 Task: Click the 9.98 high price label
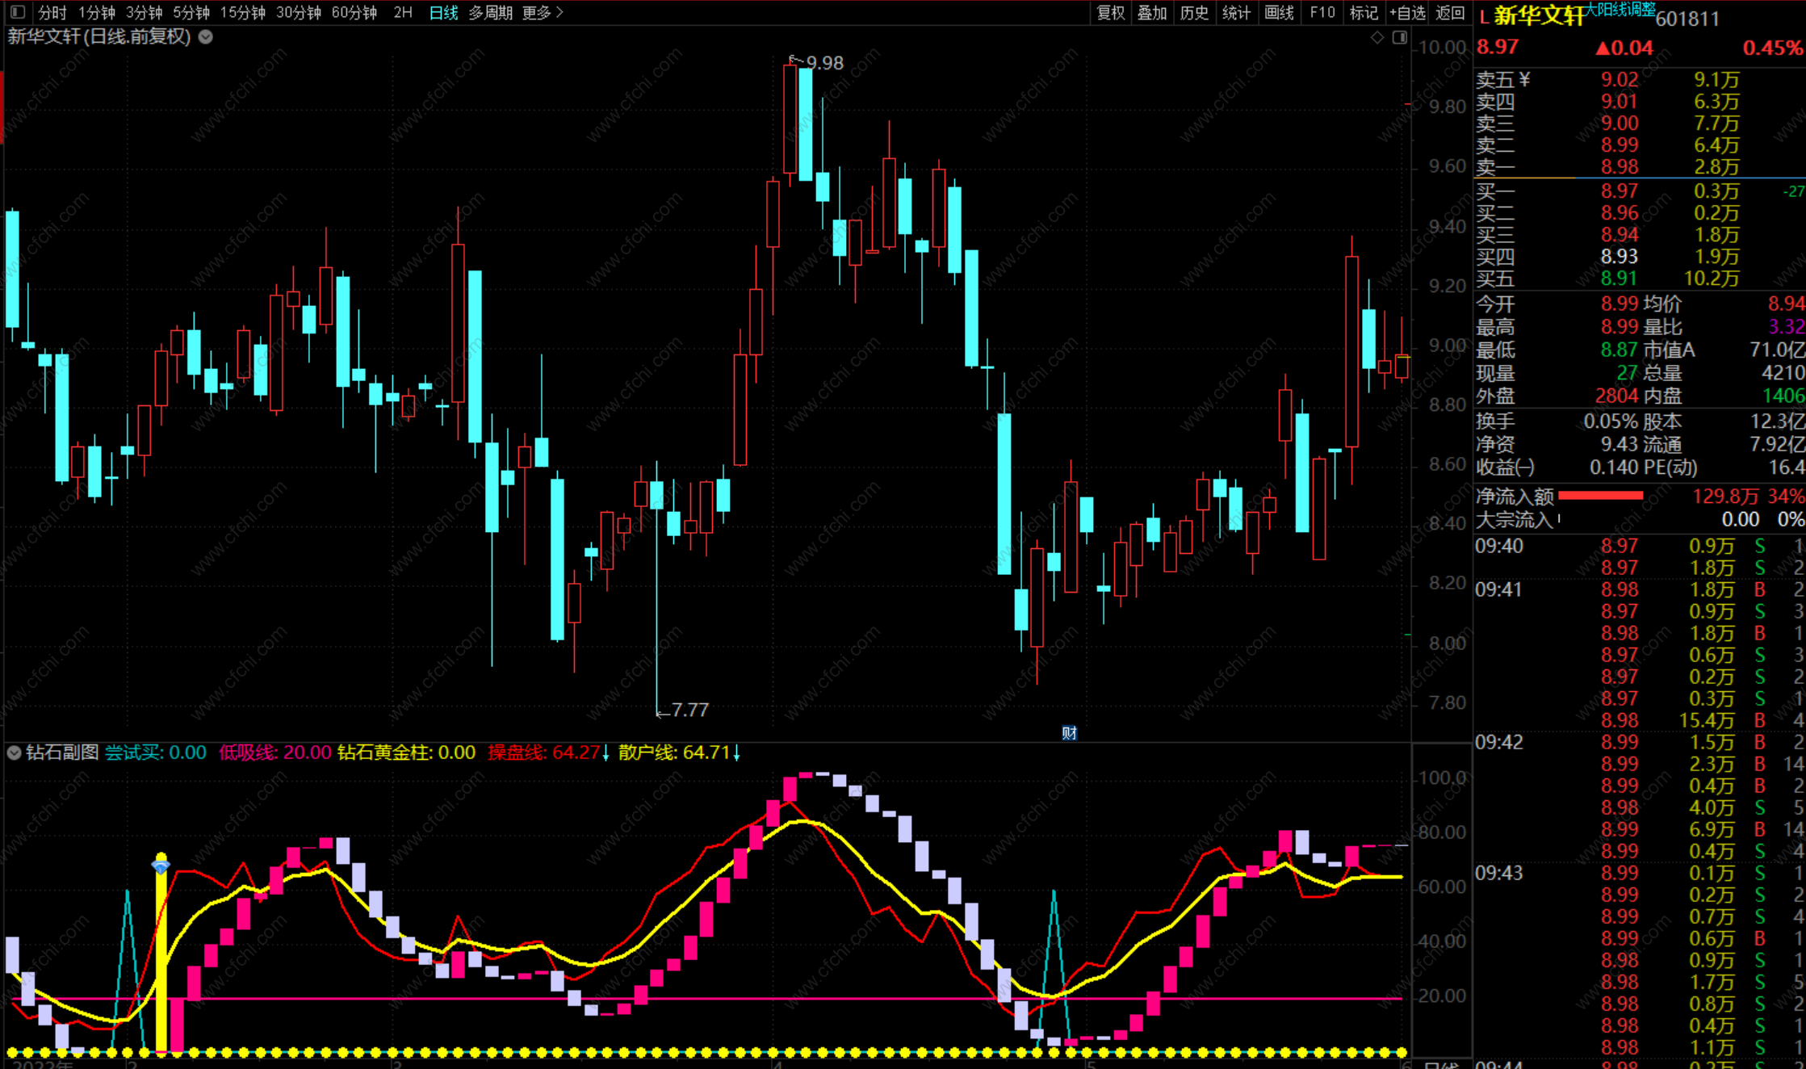[824, 63]
